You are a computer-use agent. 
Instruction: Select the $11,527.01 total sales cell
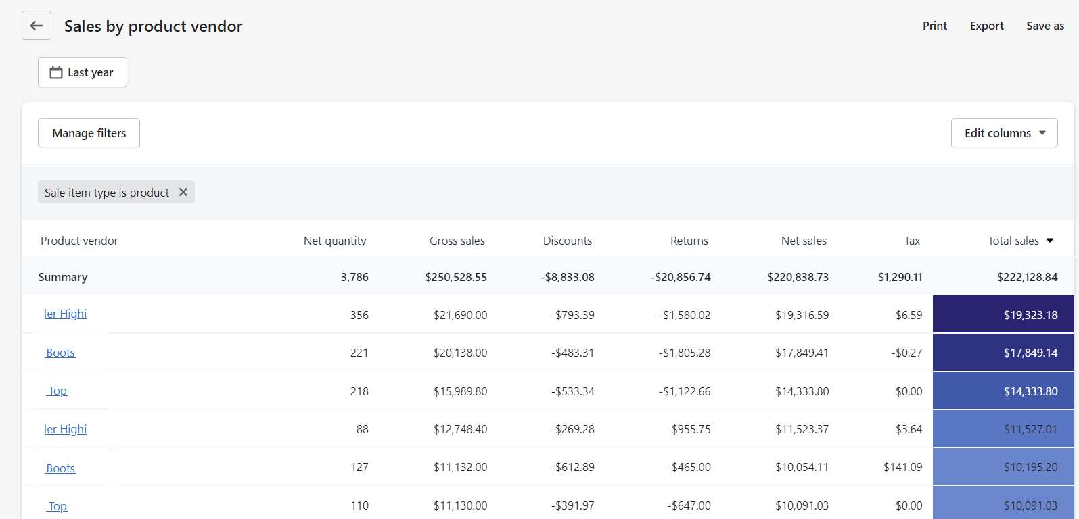point(1003,428)
